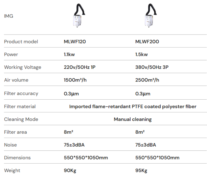Image resolution: width=207 pixels, height=180 pixels.
Task: Click the Manual cleaning text
Action: 133,119
